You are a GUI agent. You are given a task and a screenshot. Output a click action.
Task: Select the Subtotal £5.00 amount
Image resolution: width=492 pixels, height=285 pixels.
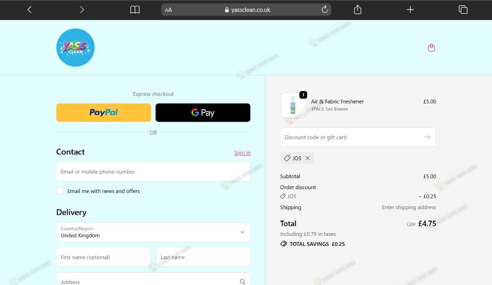[x=430, y=176]
